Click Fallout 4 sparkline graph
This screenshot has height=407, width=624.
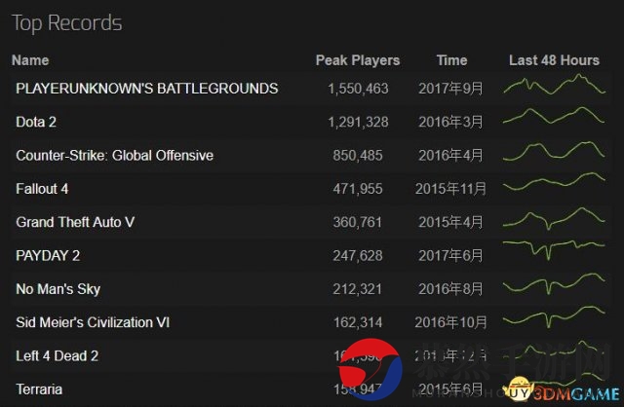pyautogui.click(x=554, y=187)
